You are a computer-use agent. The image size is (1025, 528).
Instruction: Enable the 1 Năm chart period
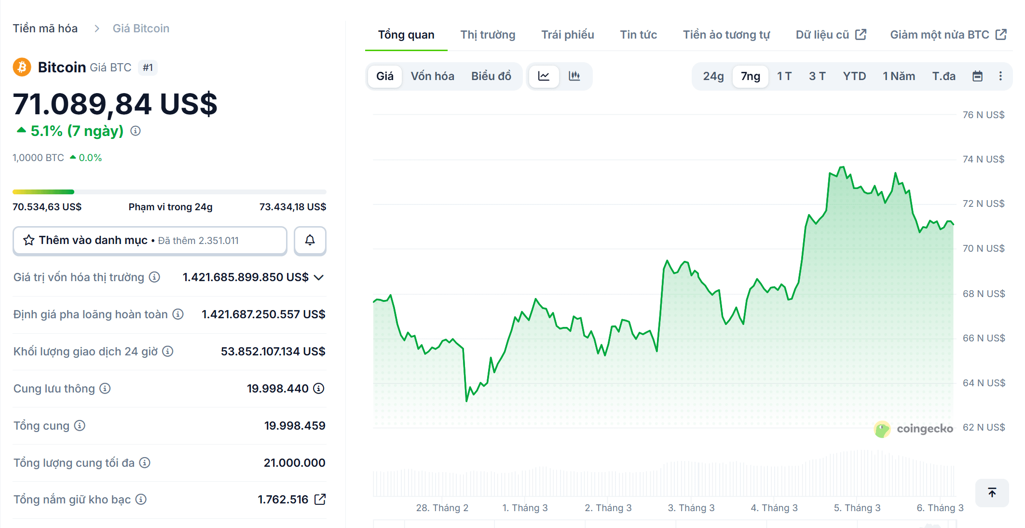[x=899, y=76]
